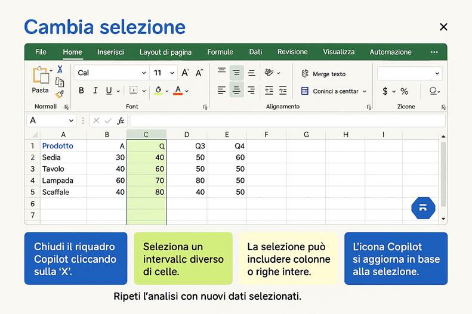Click the dollar currency icon
Image resolution: width=472 pixels, height=314 pixels.
tap(385, 91)
